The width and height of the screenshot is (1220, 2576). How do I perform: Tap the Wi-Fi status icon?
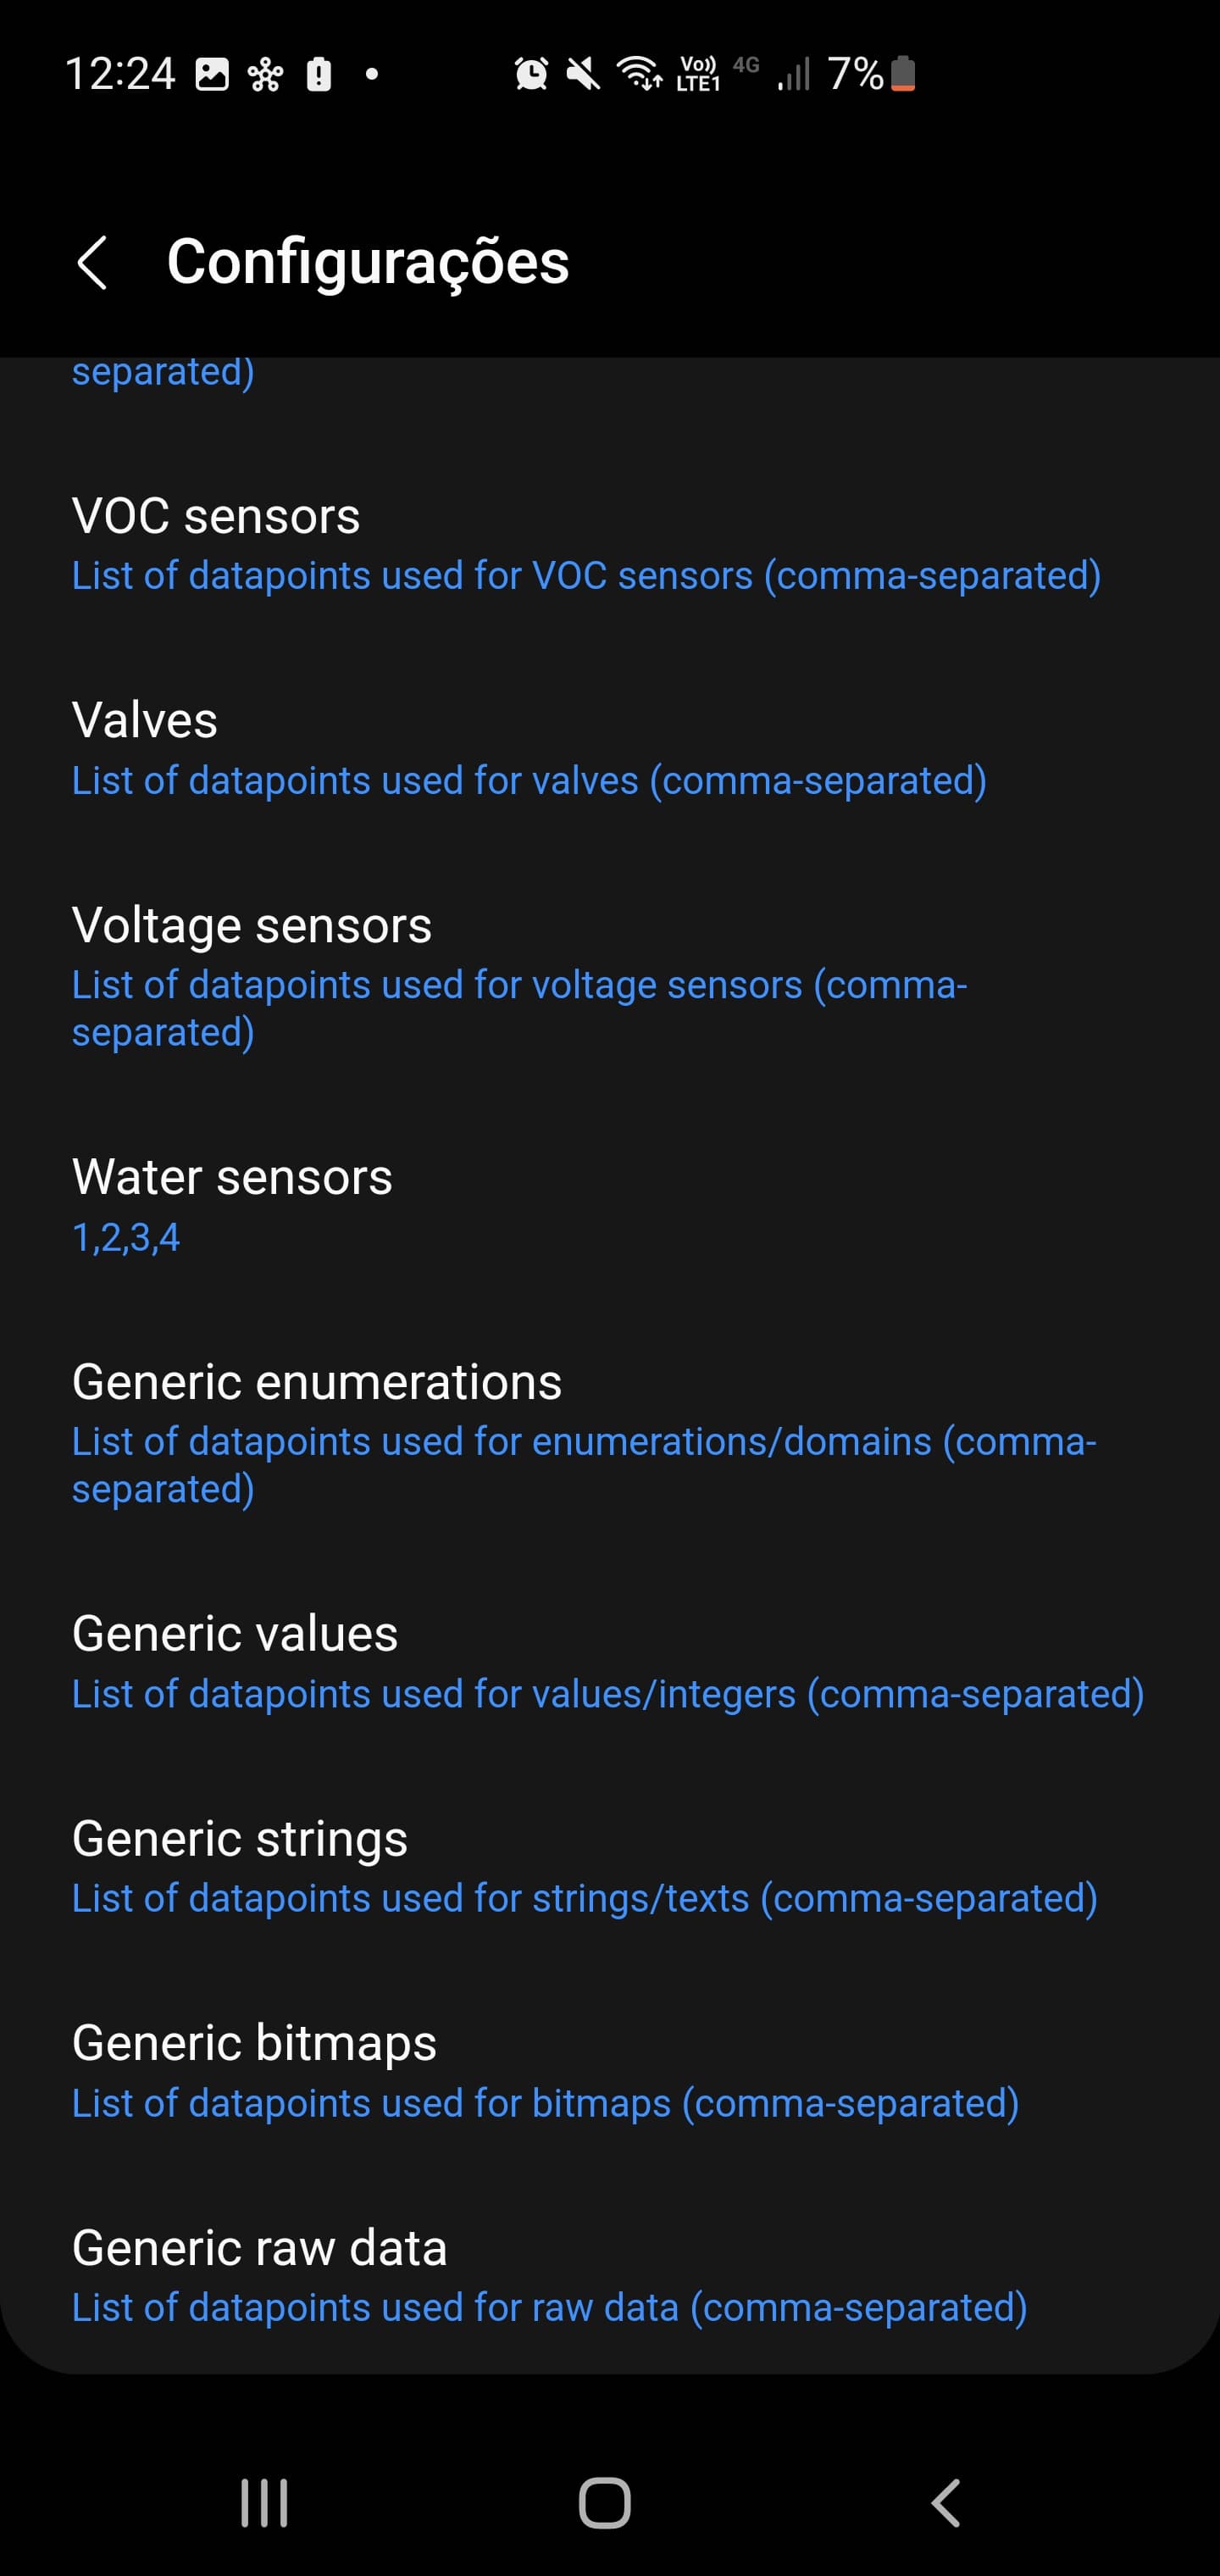639,73
